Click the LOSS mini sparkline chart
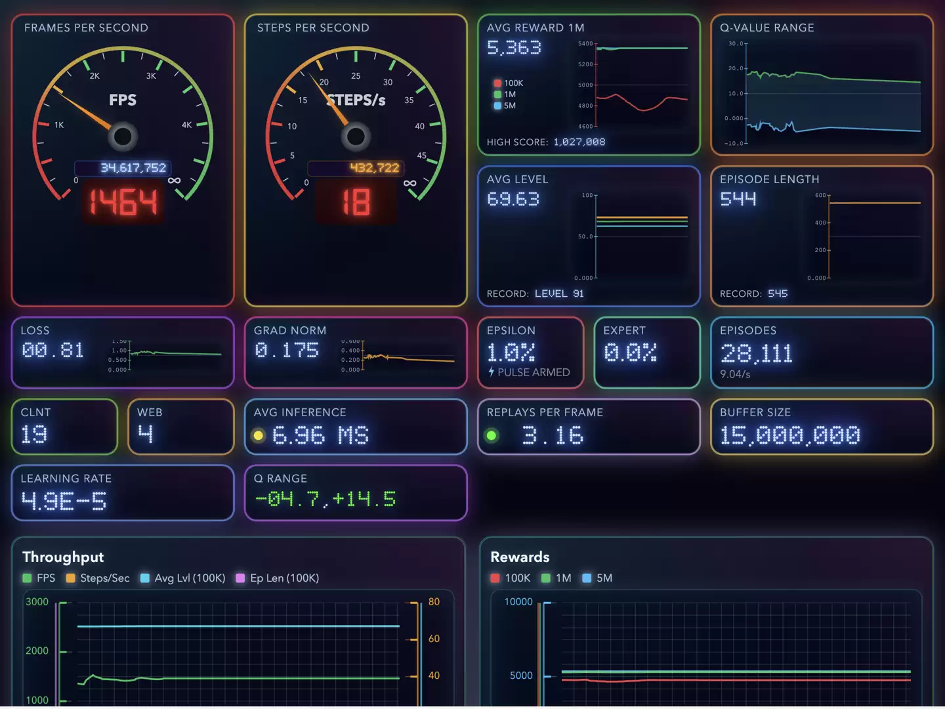The height and width of the screenshot is (709, 945). pos(166,354)
